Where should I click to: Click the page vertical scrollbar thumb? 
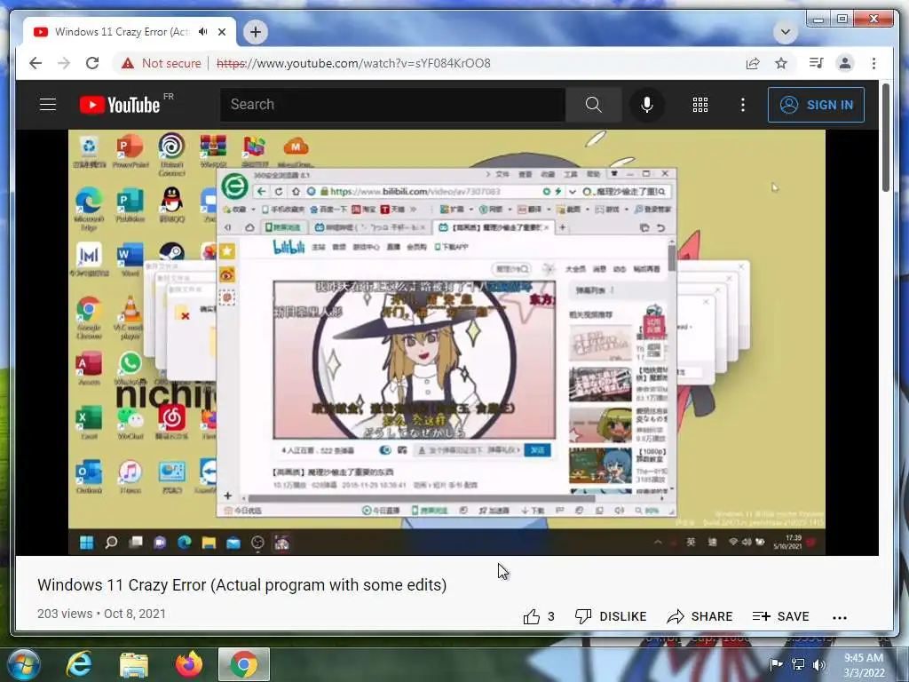click(886, 138)
